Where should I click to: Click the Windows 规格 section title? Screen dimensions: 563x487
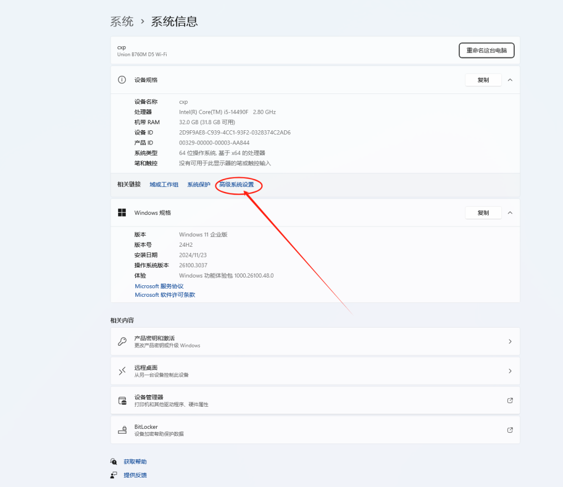(153, 213)
